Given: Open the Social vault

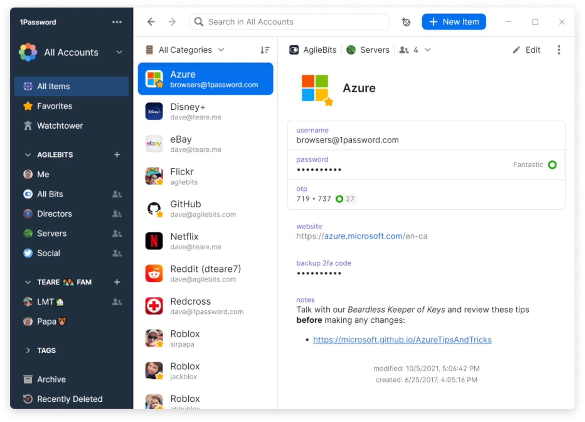Looking at the screenshot, I should tap(48, 253).
